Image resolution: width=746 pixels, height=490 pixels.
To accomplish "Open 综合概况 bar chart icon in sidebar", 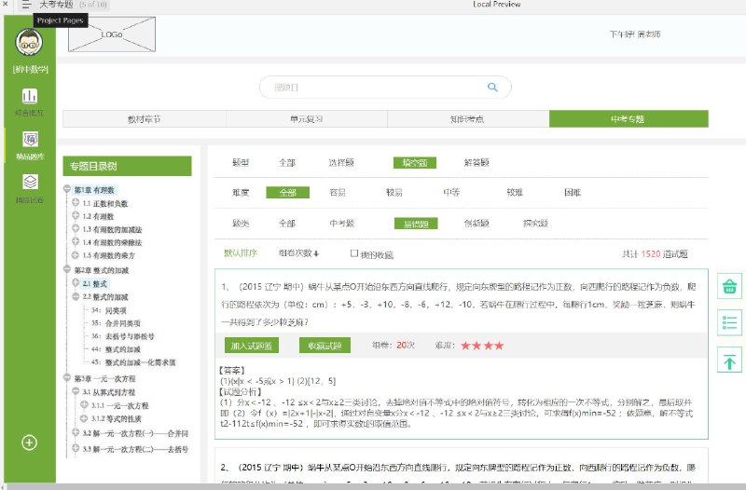I will click(30, 96).
